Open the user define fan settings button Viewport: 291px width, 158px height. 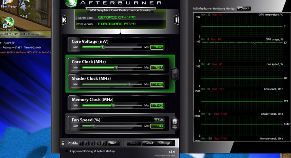click(174, 124)
